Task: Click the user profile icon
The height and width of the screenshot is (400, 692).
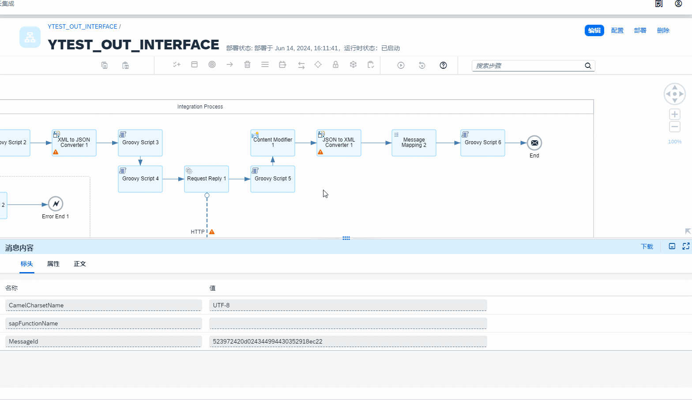Action: [x=678, y=4]
